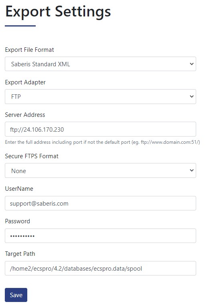Screen dimensions: 211x306
Task: Click into the UserName field with support@saberis.com
Action: tap(100, 203)
